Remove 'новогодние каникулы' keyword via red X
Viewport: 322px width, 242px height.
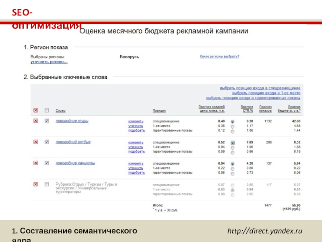35,163
